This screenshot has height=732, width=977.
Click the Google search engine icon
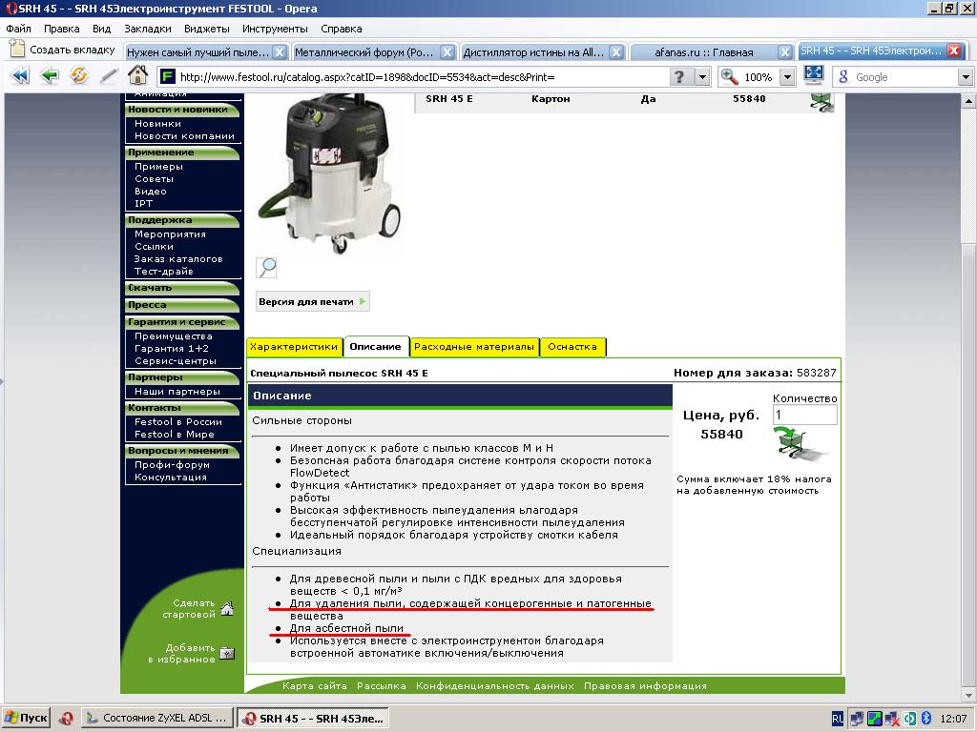tap(843, 76)
